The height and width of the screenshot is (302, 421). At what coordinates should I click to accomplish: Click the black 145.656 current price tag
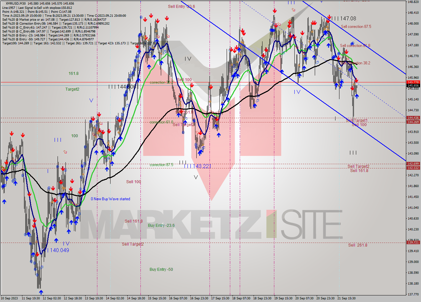point(413,86)
